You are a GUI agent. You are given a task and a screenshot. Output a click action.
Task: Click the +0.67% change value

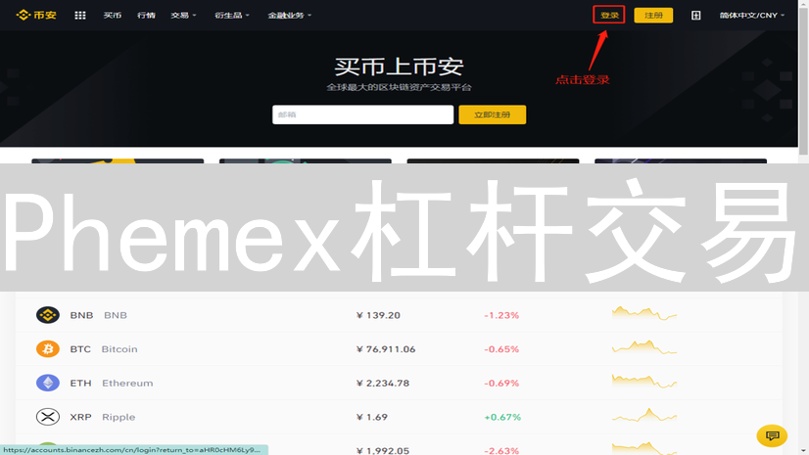click(502, 417)
